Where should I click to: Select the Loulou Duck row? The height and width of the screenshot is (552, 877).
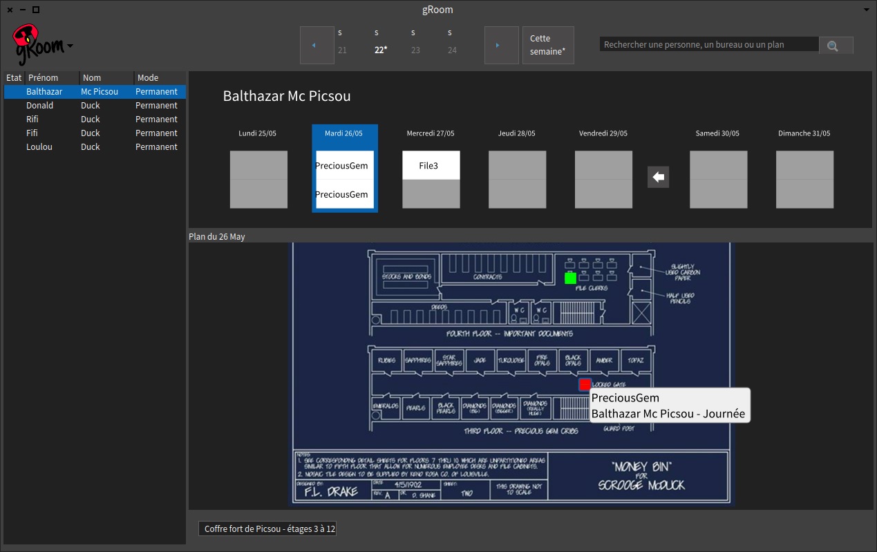pyautogui.click(x=95, y=147)
